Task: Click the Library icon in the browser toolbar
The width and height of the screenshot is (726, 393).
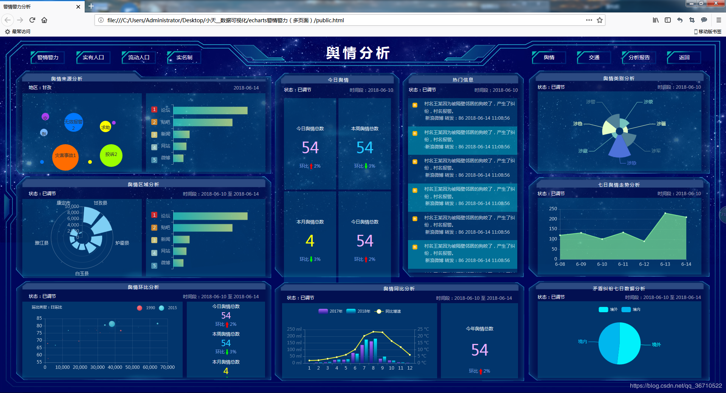Action: point(655,20)
